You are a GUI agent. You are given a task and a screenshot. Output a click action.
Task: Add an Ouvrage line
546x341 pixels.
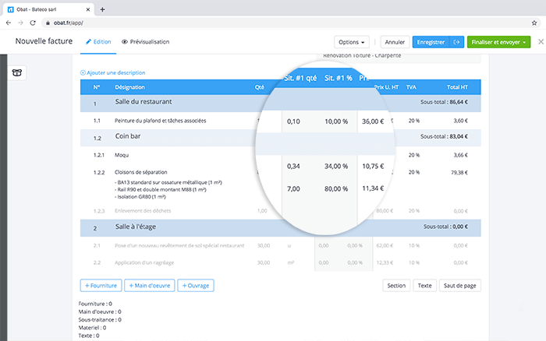pos(196,286)
